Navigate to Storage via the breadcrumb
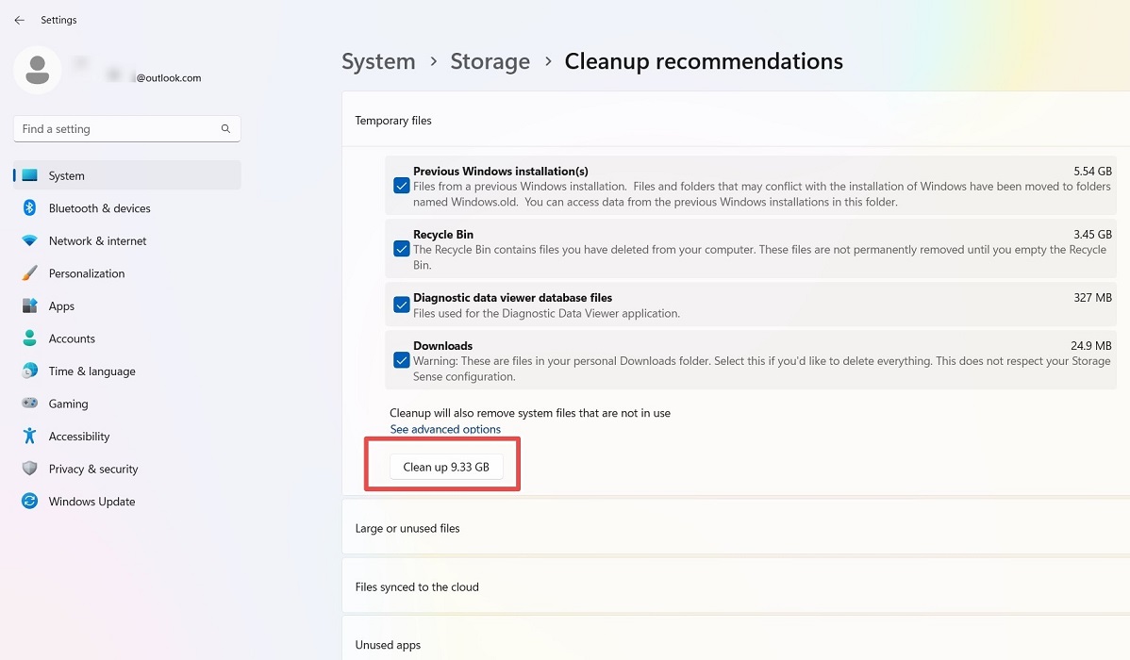 point(490,60)
